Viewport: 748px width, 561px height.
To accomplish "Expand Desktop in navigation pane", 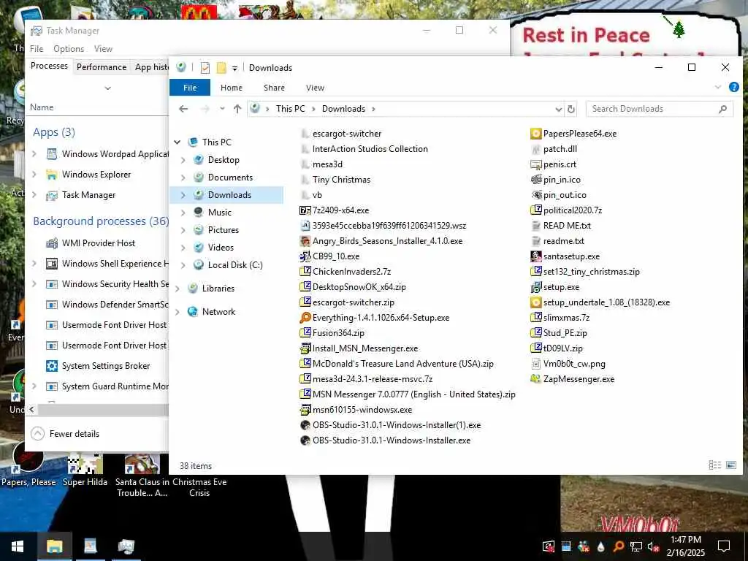I will click(x=183, y=160).
